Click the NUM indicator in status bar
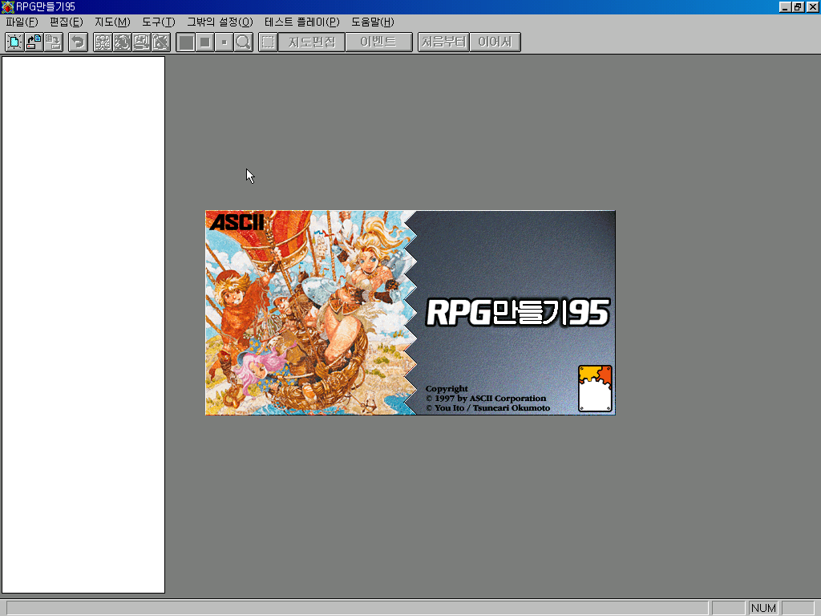821x616 pixels. [x=763, y=608]
